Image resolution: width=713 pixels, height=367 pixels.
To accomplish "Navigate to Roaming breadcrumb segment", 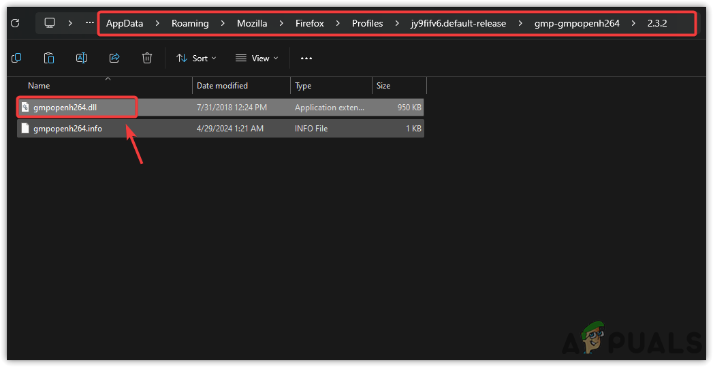I will (190, 23).
